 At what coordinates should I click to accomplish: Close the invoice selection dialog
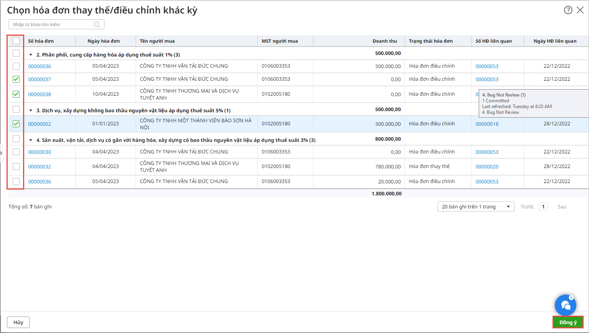(580, 10)
